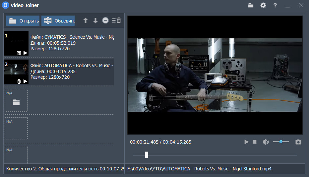Click the second empty N/A slot
The width and height of the screenshot is (309, 177).
(16, 129)
